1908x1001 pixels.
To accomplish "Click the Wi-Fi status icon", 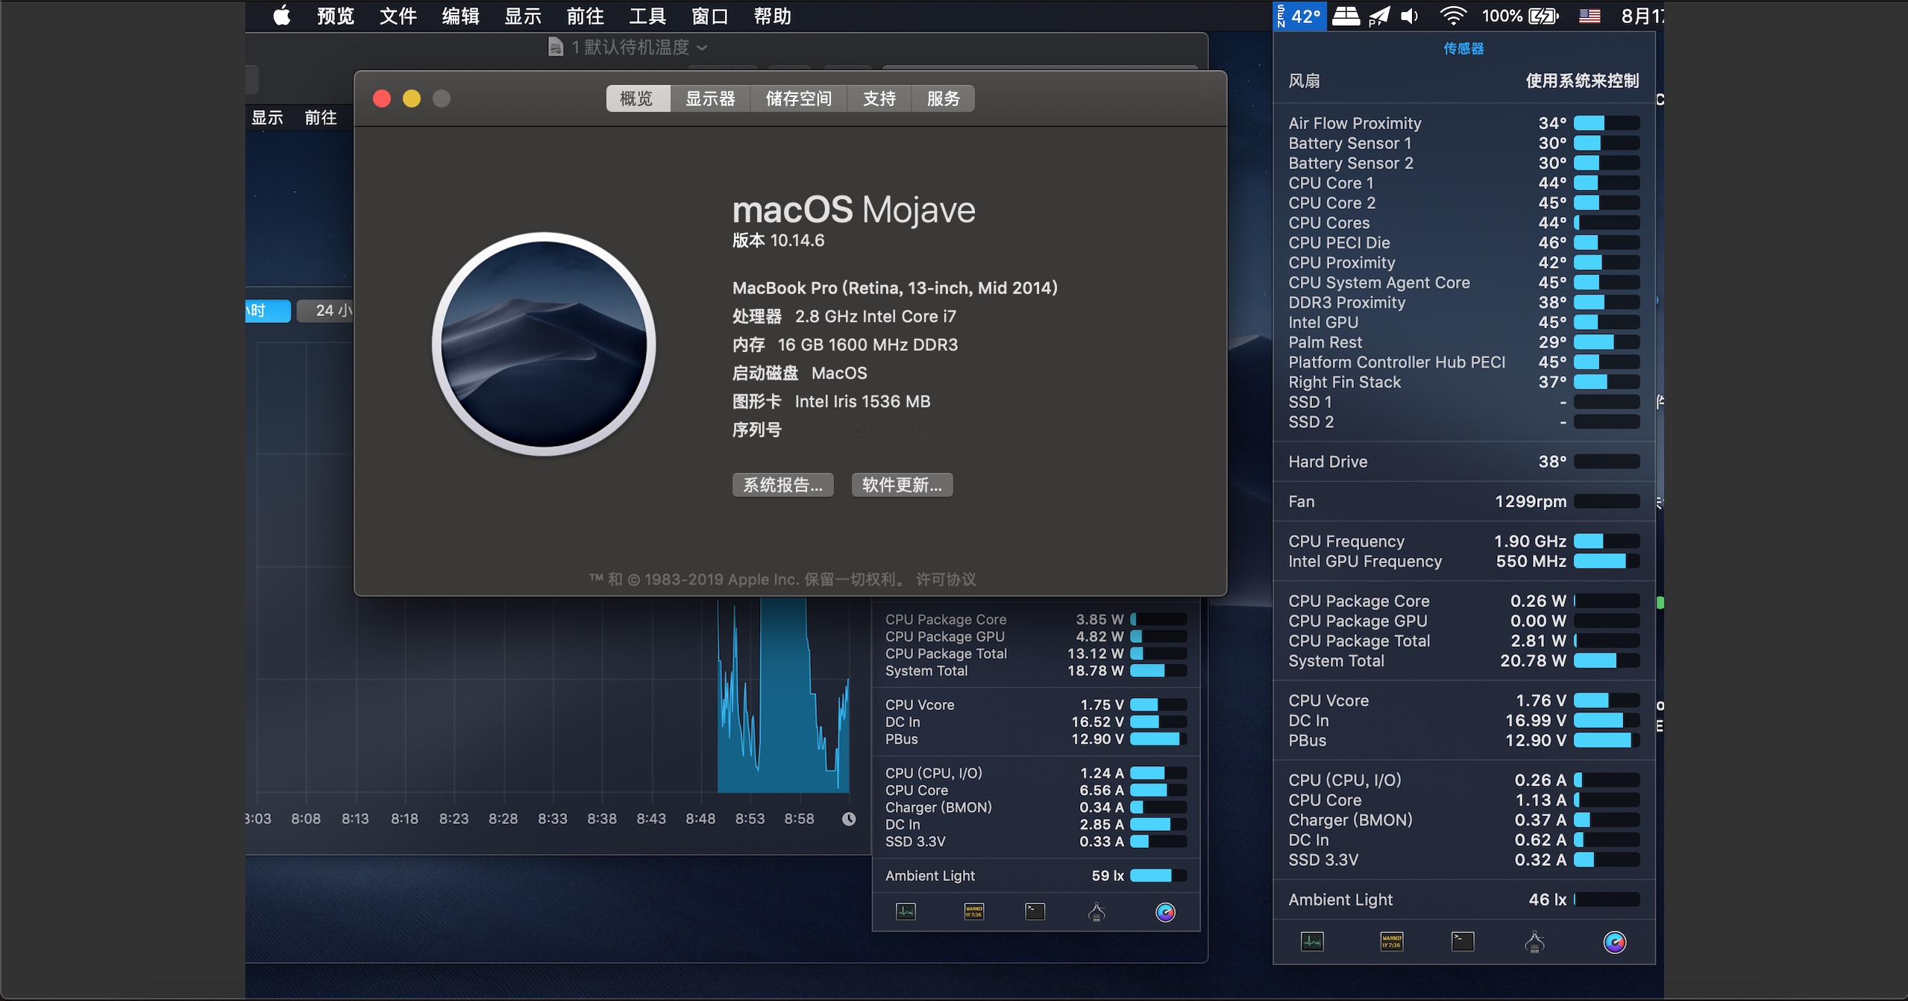I will pyautogui.click(x=1452, y=16).
